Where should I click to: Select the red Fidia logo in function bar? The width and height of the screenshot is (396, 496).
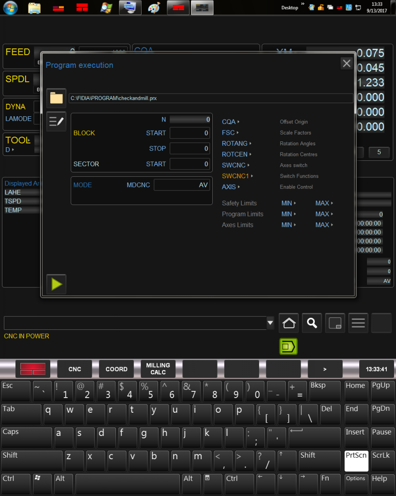[x=32, y=369]
